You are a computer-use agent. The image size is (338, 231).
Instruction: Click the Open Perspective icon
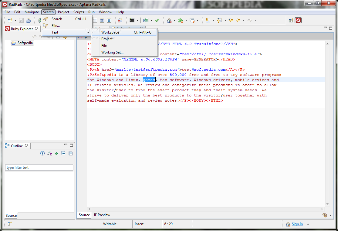click(291, 21)
